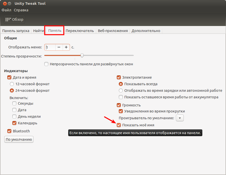Minimize the Unity Tweak Tool window
The height and width of the screenshot is (175, 226).
[x=10, y=4]
